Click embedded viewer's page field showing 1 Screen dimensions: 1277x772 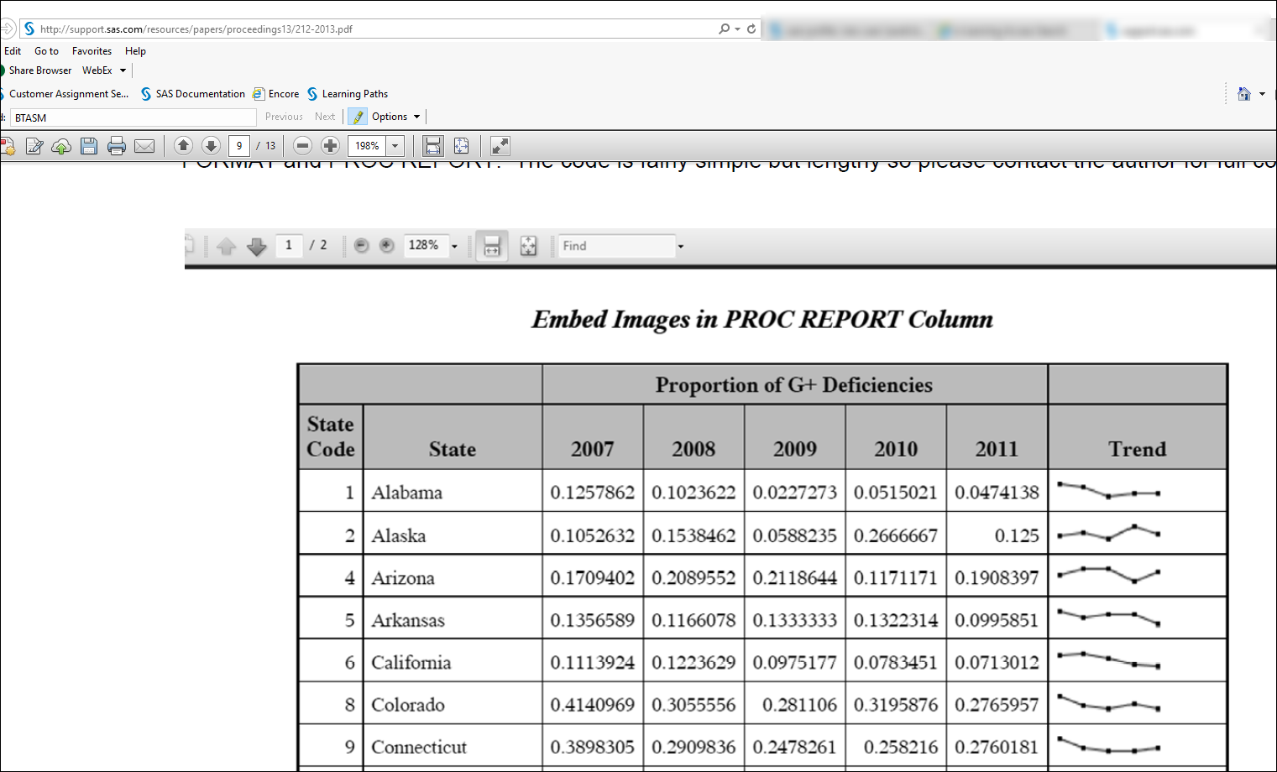[289, 245]
